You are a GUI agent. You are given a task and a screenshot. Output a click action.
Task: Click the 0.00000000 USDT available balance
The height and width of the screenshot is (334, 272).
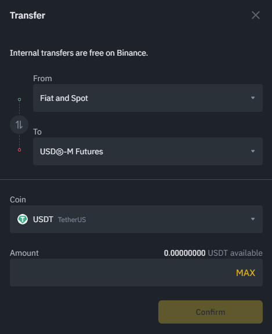pos(213,253)
